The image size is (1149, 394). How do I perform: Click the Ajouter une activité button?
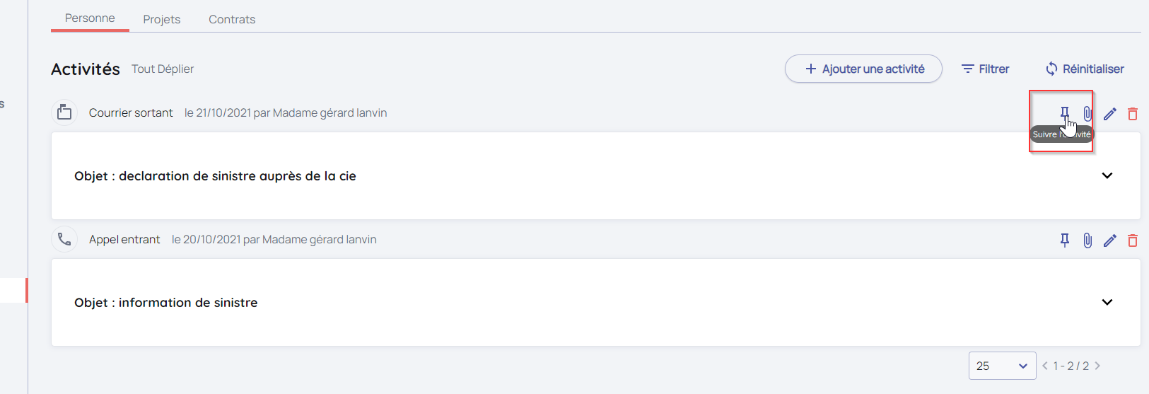pos(863,69)
